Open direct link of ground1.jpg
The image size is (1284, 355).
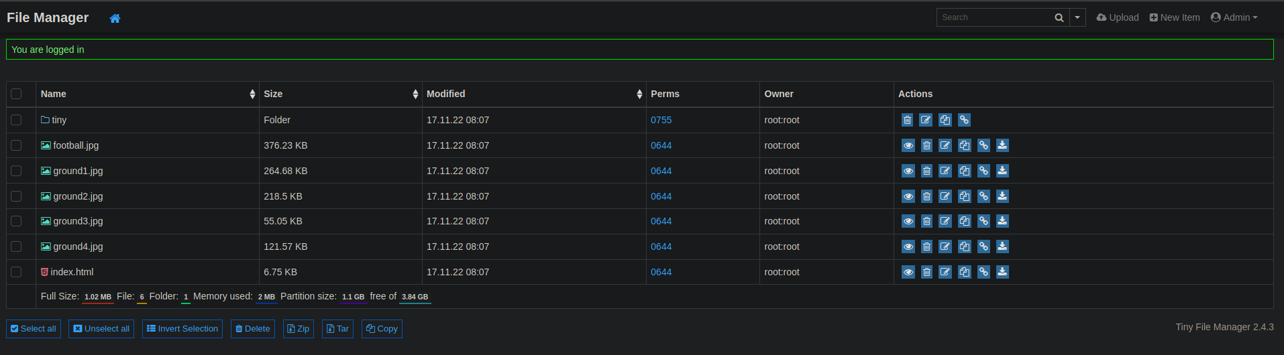click(983, 171)
